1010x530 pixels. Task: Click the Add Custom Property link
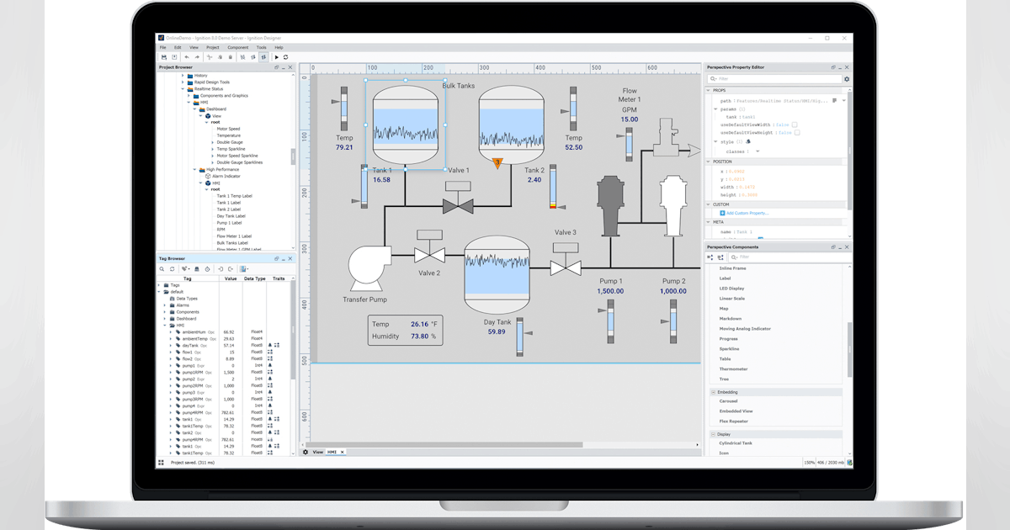(x=747, y=213)
